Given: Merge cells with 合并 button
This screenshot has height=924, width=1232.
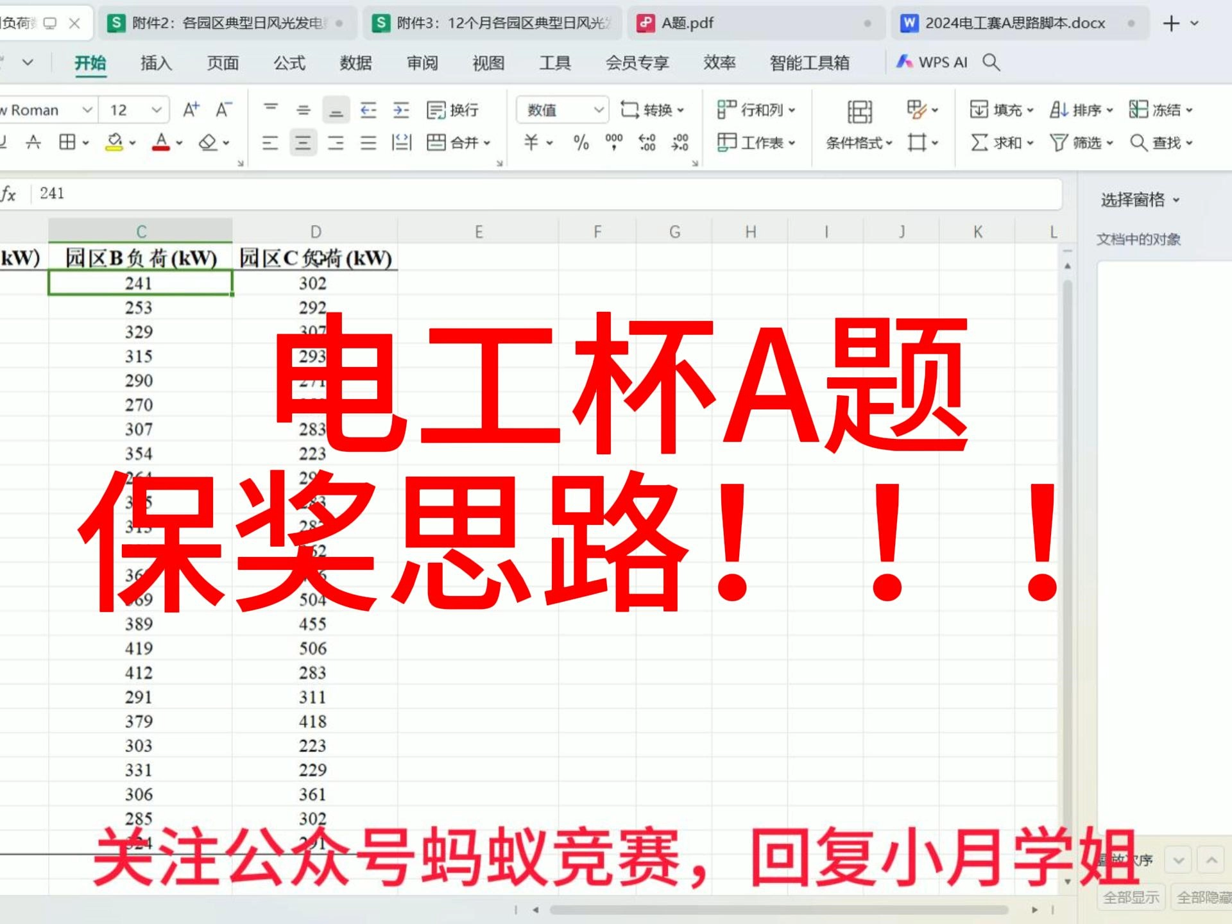Looking at the screenshot, I should (x=458, y=142).
